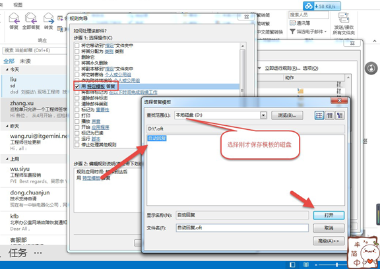The image size is (380, 269).
Task: Click the Open (打开) button
Action: 329,215
